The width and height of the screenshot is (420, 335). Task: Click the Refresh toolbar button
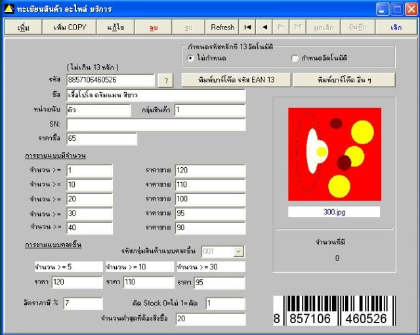point(222,27)
